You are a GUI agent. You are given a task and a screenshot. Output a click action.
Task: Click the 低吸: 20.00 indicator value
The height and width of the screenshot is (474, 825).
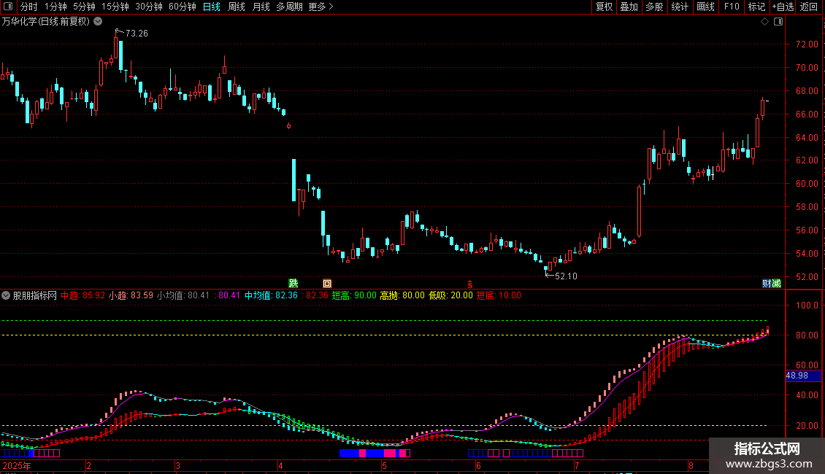(450, 295)
